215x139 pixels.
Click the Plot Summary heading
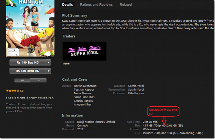pyautogui.click(x=74, y=15)
